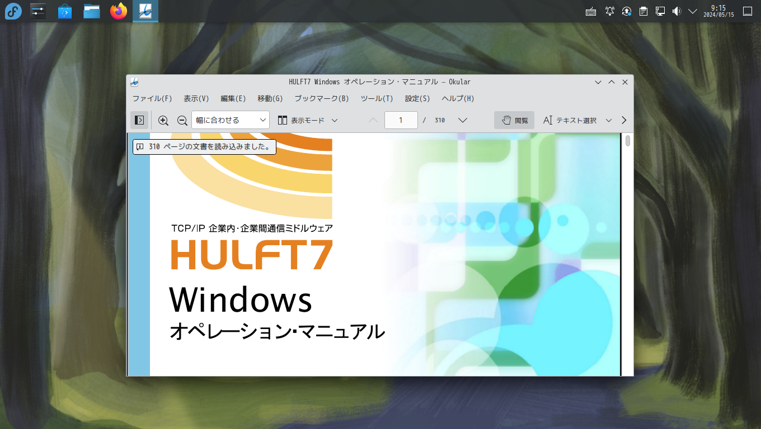The image size is (761, 429).
Task: Launch the Discover software store icon
Action: 65,11
